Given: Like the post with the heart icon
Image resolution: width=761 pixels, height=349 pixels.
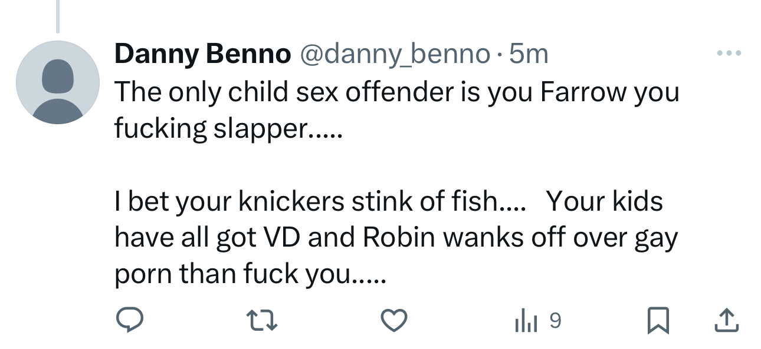Looking at the screenshot, I should click(x=393, y=321).
